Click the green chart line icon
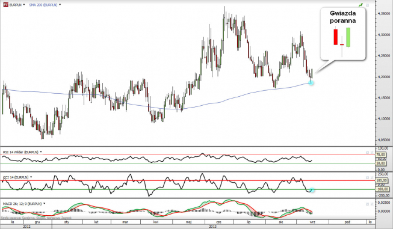The image size is (393, 229). (361, 5)
